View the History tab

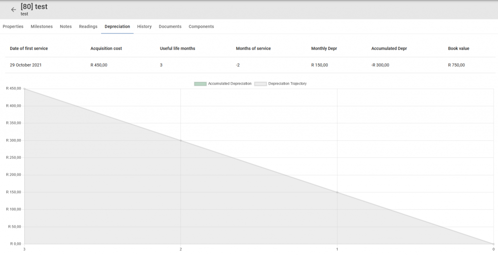144,27
